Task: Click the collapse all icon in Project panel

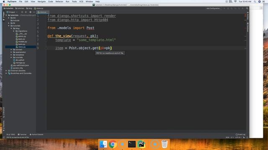Action: point(26,12)
